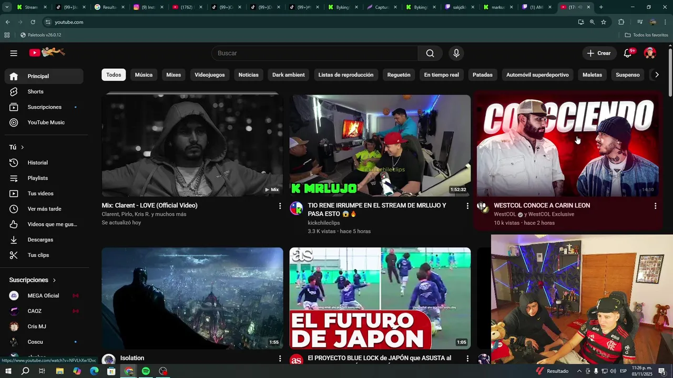Open the Mix Clarent LOVE thumbnail
The image size is (673, 378).
tap(192, 145)
